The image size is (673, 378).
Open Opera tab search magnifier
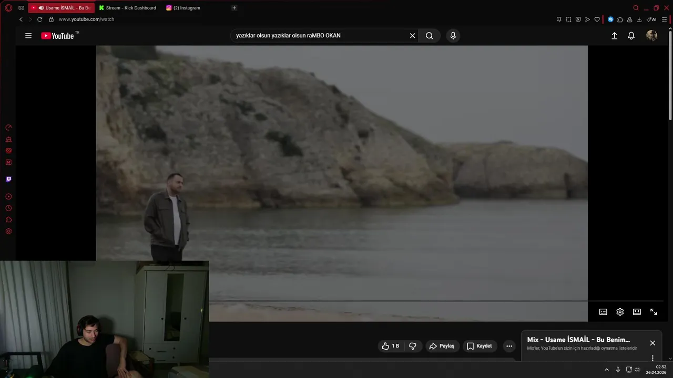(x=636, y=8)
